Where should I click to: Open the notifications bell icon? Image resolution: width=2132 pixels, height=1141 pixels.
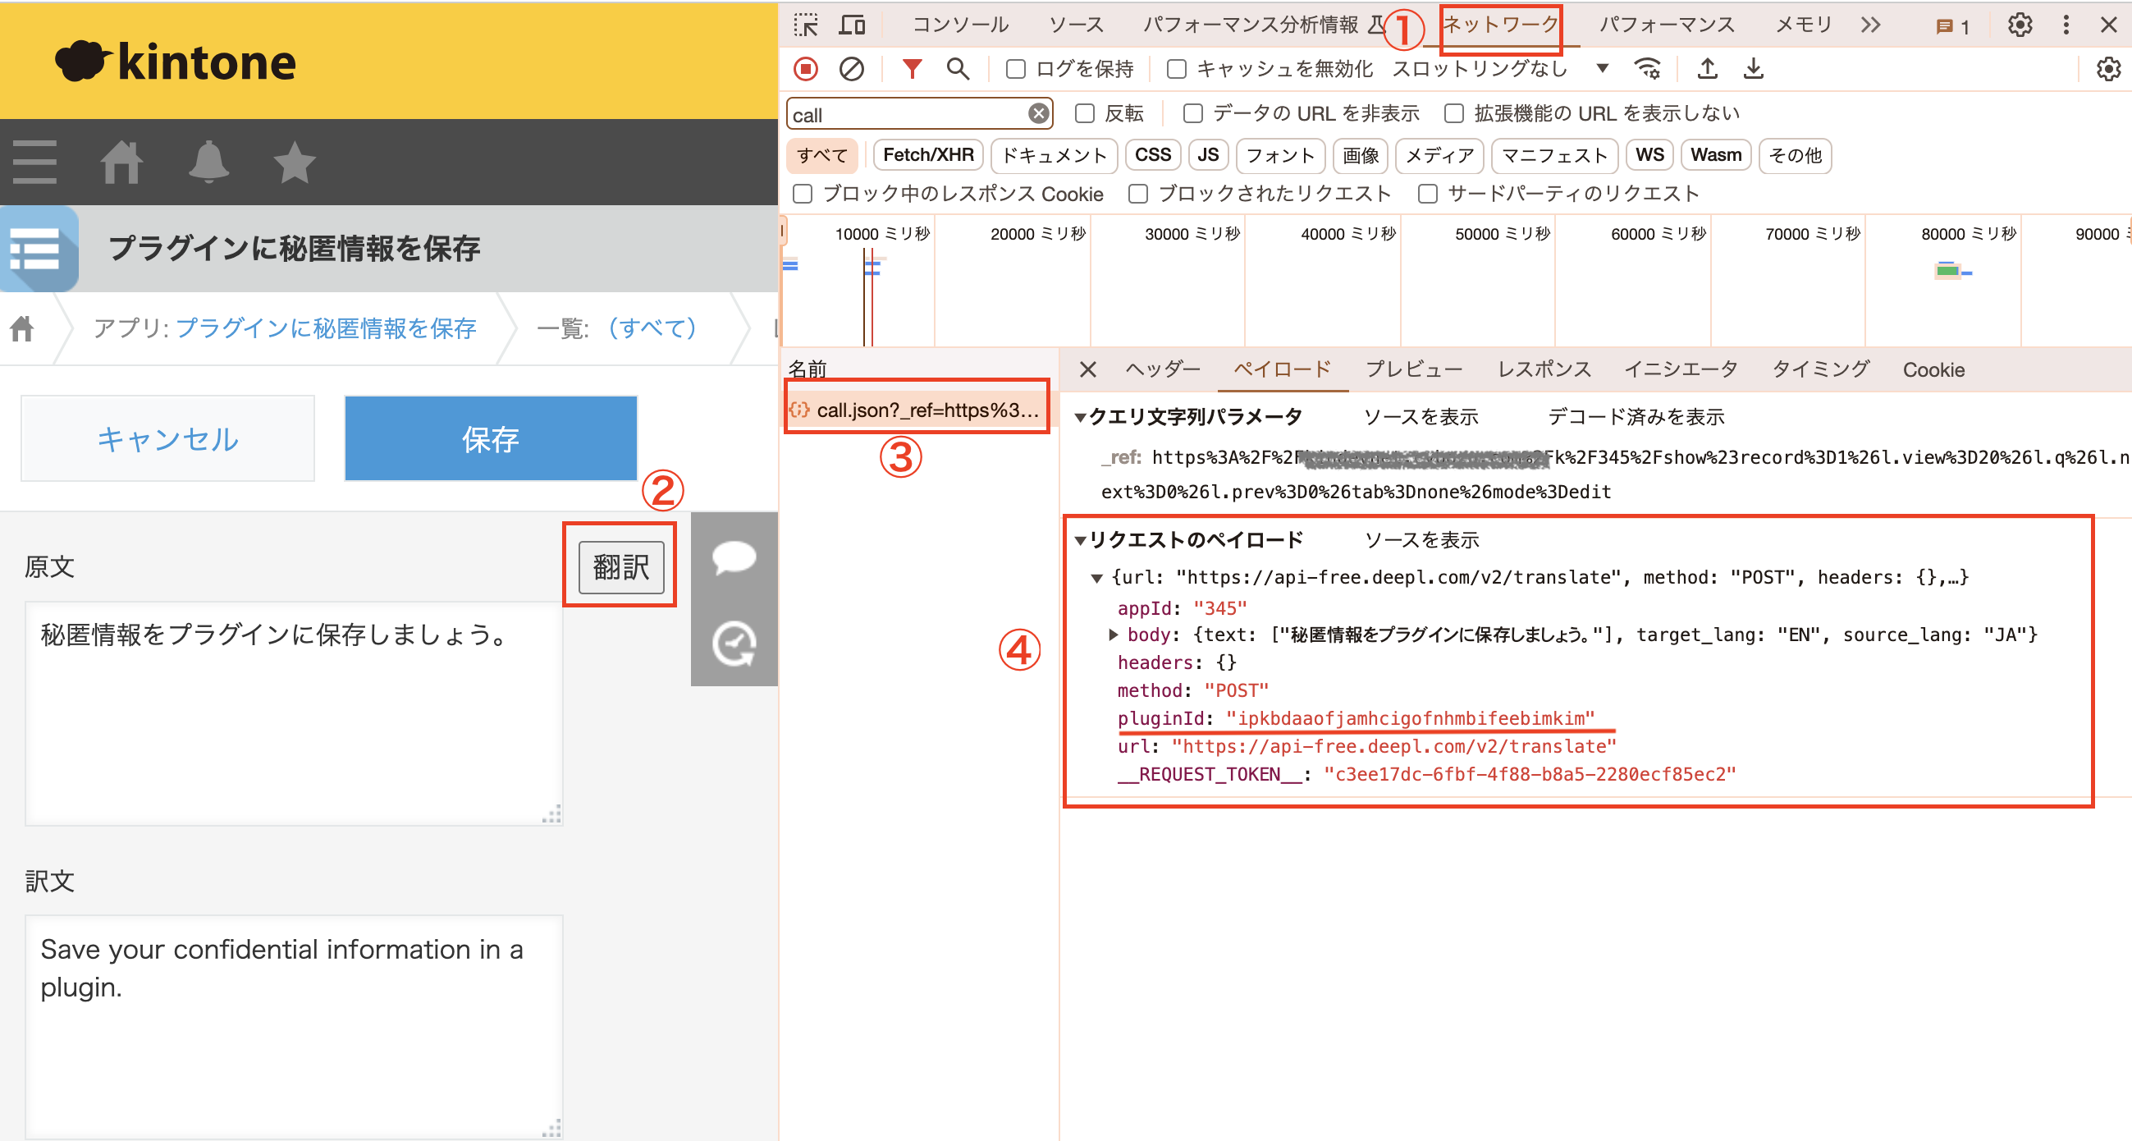pos(208,162)
